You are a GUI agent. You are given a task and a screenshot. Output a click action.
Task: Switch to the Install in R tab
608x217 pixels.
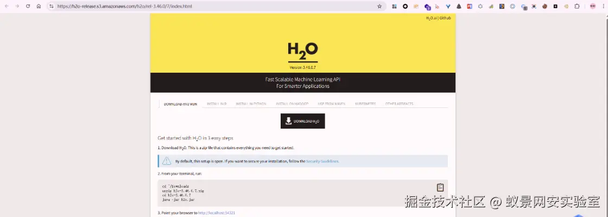[217, 104]
